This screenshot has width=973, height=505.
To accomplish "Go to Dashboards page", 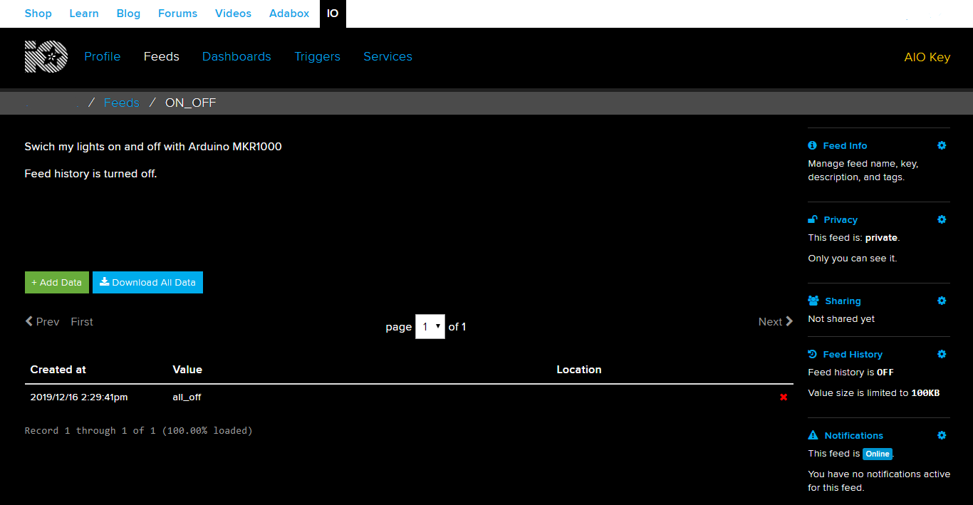I will (x=236, y=56).
